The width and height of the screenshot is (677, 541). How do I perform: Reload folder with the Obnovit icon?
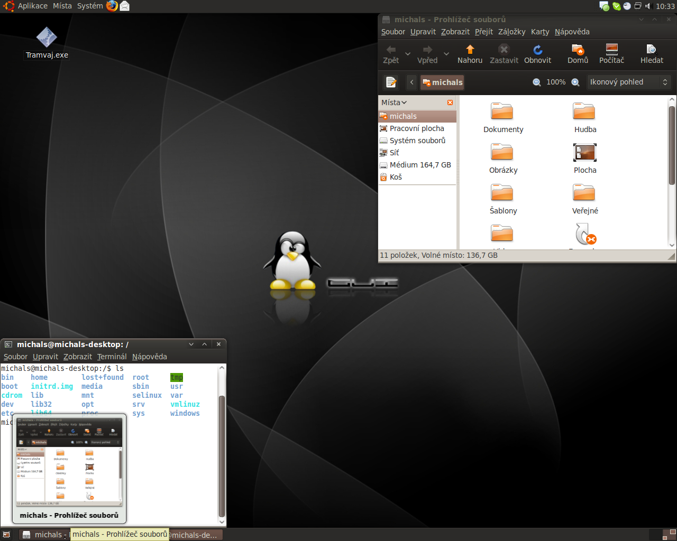pos(538,50)
